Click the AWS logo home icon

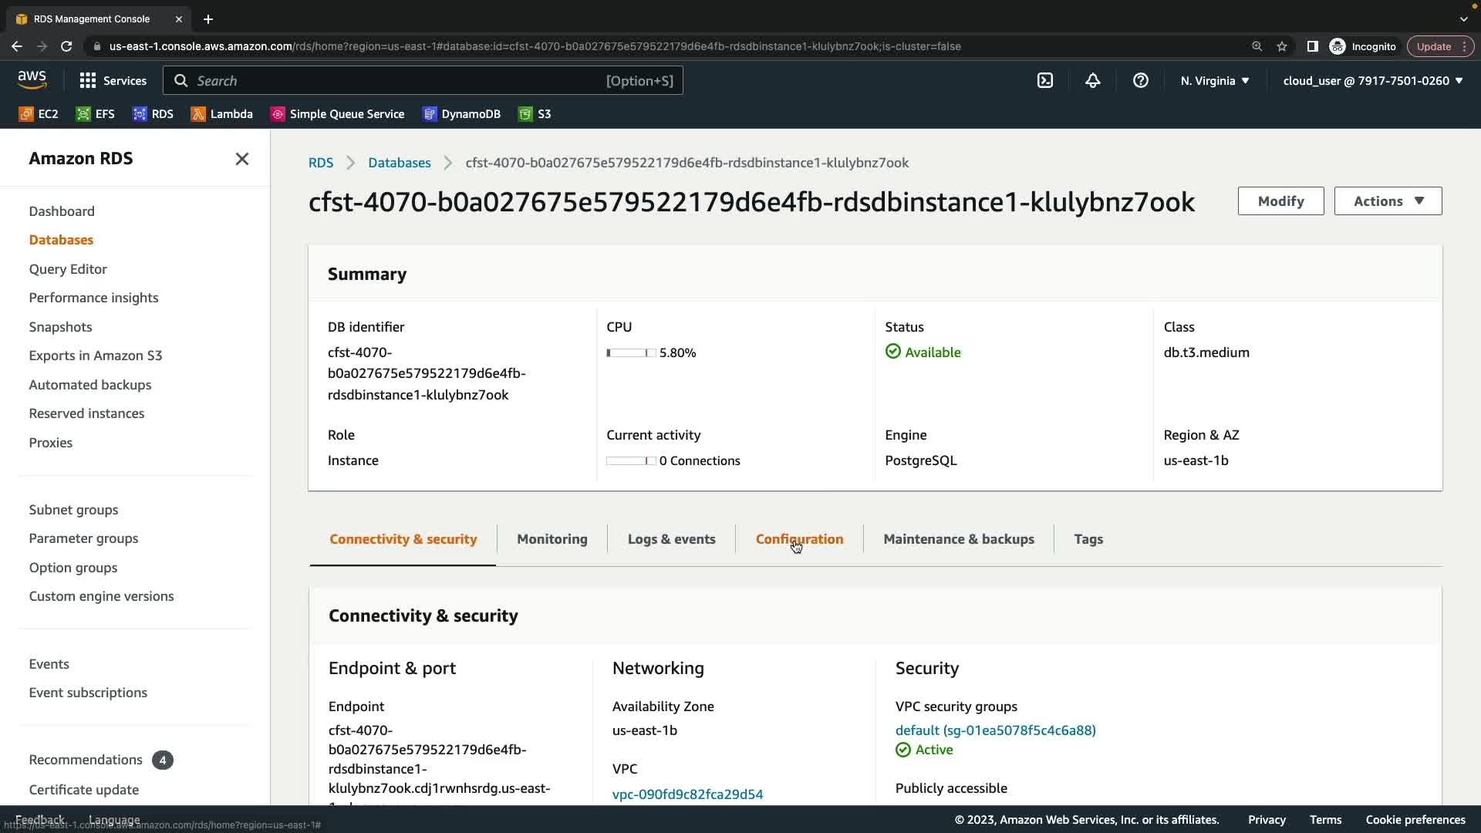32,79
